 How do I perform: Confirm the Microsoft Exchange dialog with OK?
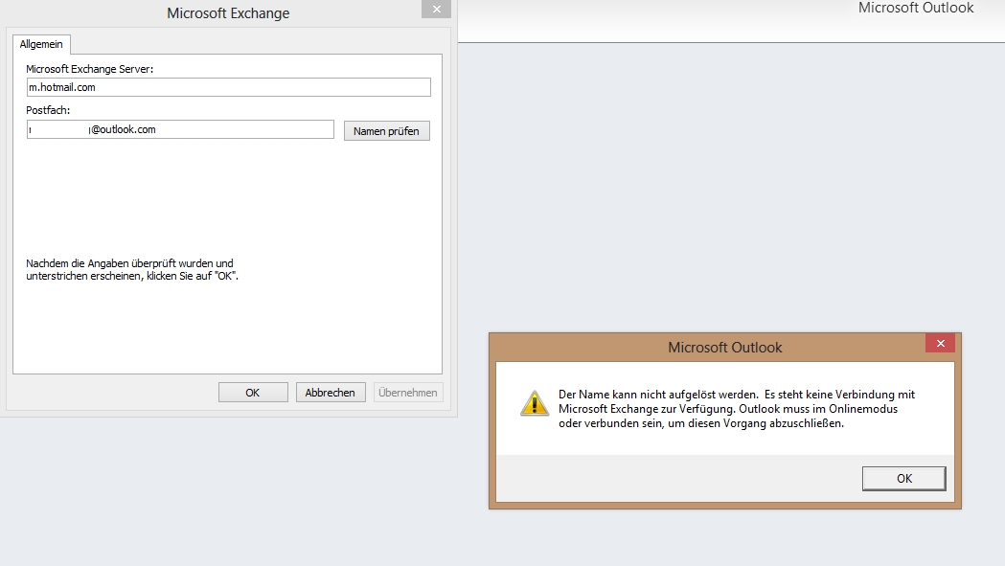click(253, 393)
